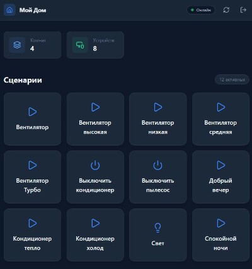252x269 pixels.
Task: Start the Вентилятор средняя scenario
Action: click(220, 119)
